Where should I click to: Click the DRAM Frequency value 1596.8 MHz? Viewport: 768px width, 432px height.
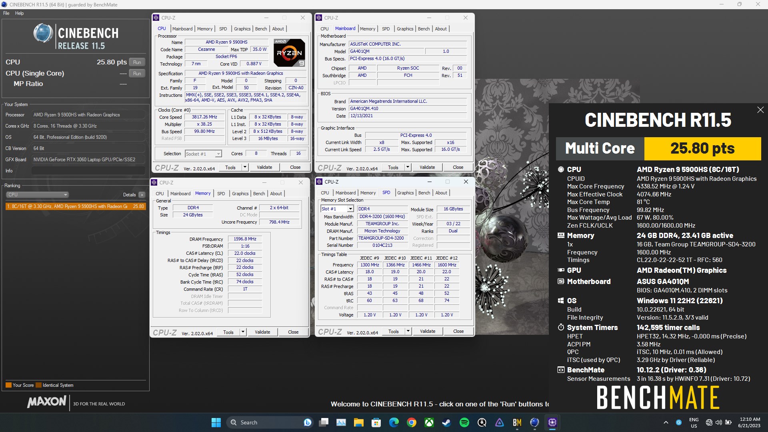[245, 239]
